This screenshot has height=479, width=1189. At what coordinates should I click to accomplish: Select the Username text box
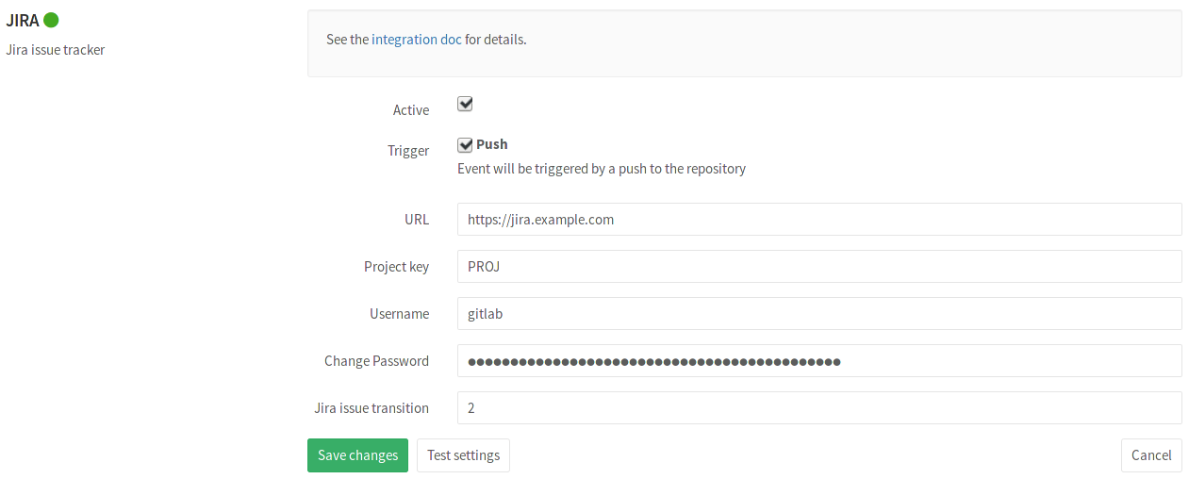point(818,313)
